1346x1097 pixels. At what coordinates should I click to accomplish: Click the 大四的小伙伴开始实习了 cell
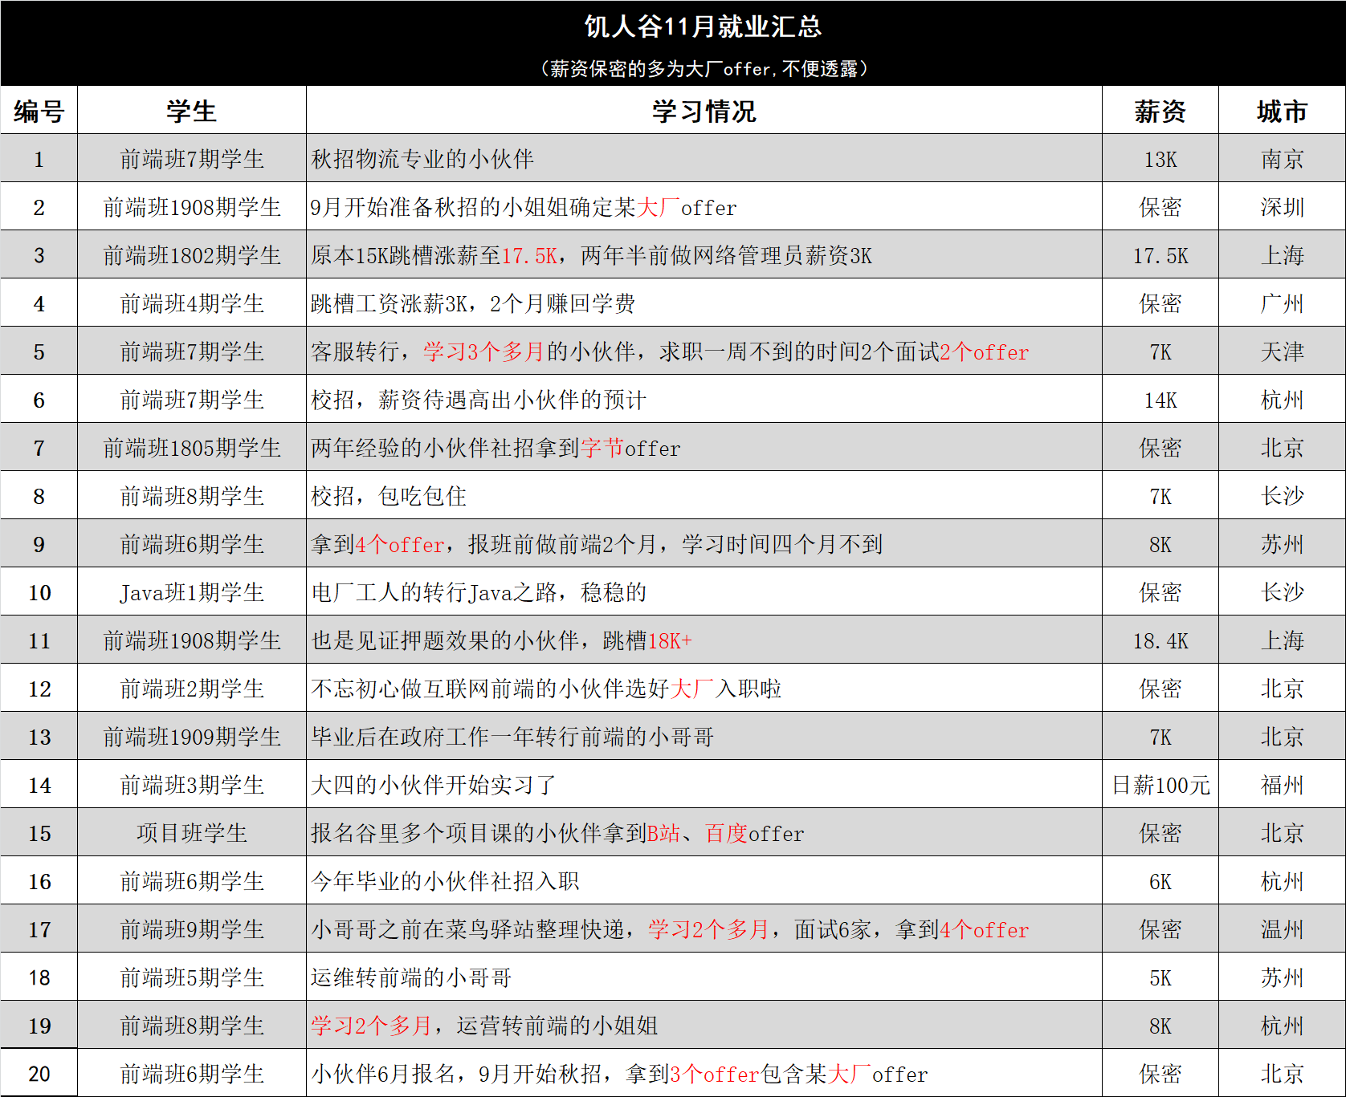pyautogui.click(x=704, y=785)
